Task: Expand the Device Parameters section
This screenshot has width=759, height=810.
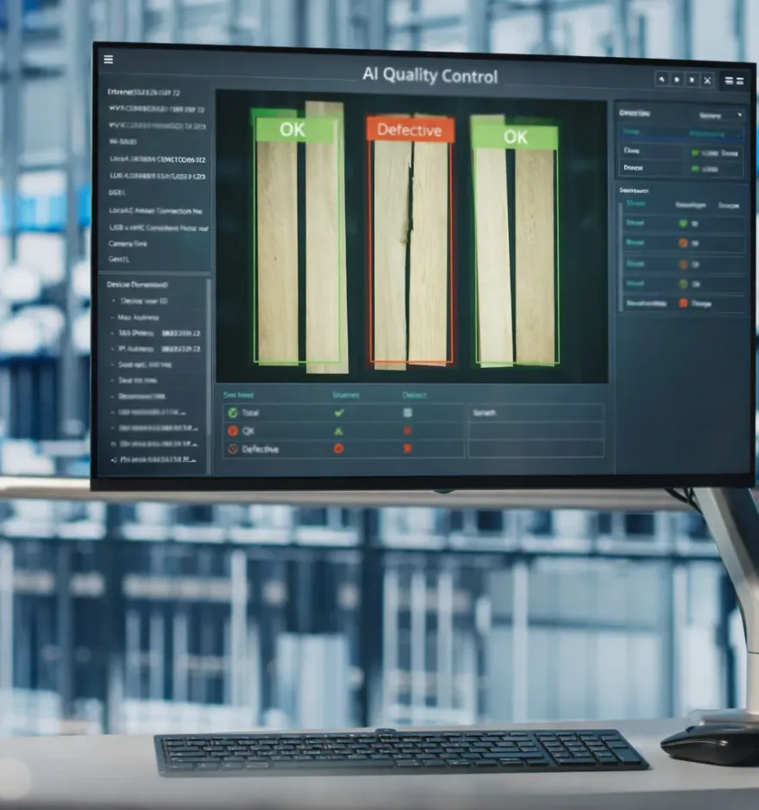Action: pyautogui.click(x=137, y=284)
